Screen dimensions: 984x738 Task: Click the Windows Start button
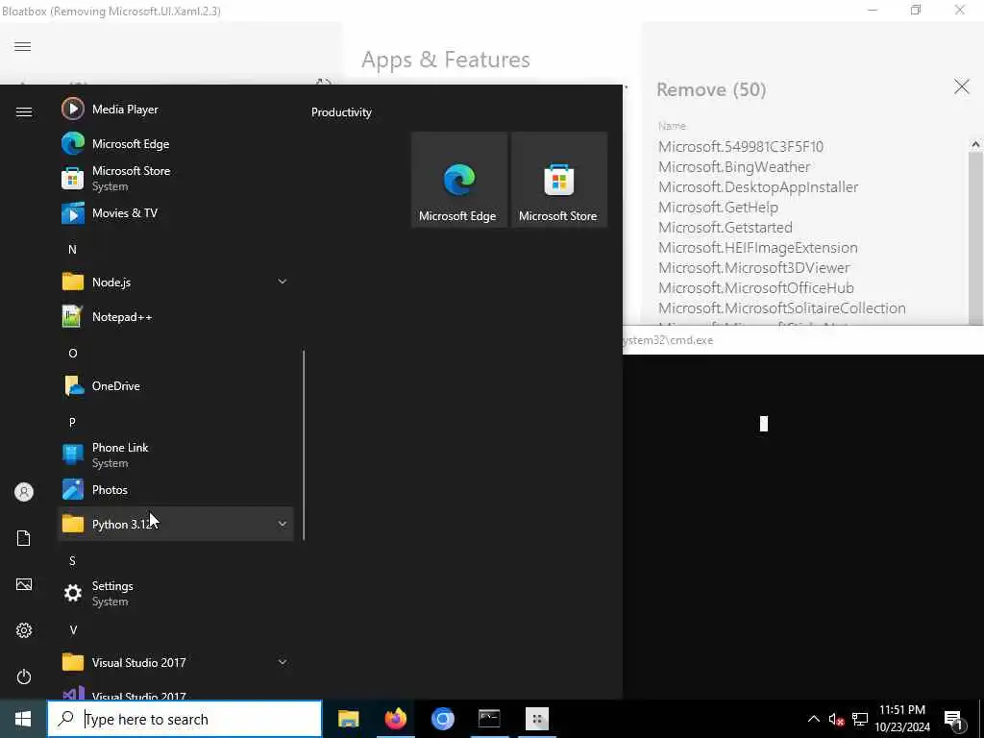(x=23, y=719)
